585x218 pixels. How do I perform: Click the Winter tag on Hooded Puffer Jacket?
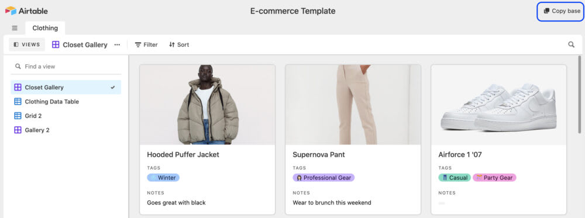tap(163, 178)
